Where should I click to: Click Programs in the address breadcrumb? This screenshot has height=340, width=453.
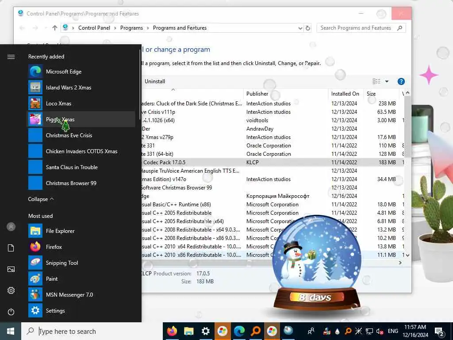pyautogui.click(x=131, y=28)
